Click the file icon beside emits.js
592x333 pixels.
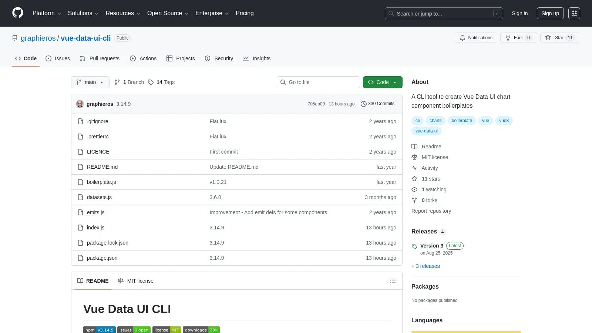tap(80, 212)
